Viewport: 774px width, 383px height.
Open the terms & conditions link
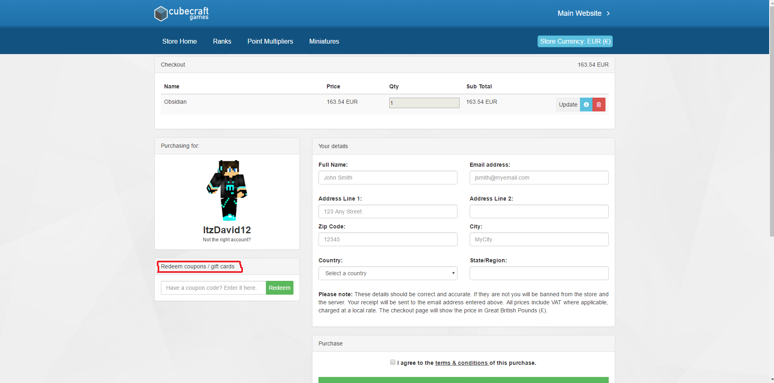462,363
